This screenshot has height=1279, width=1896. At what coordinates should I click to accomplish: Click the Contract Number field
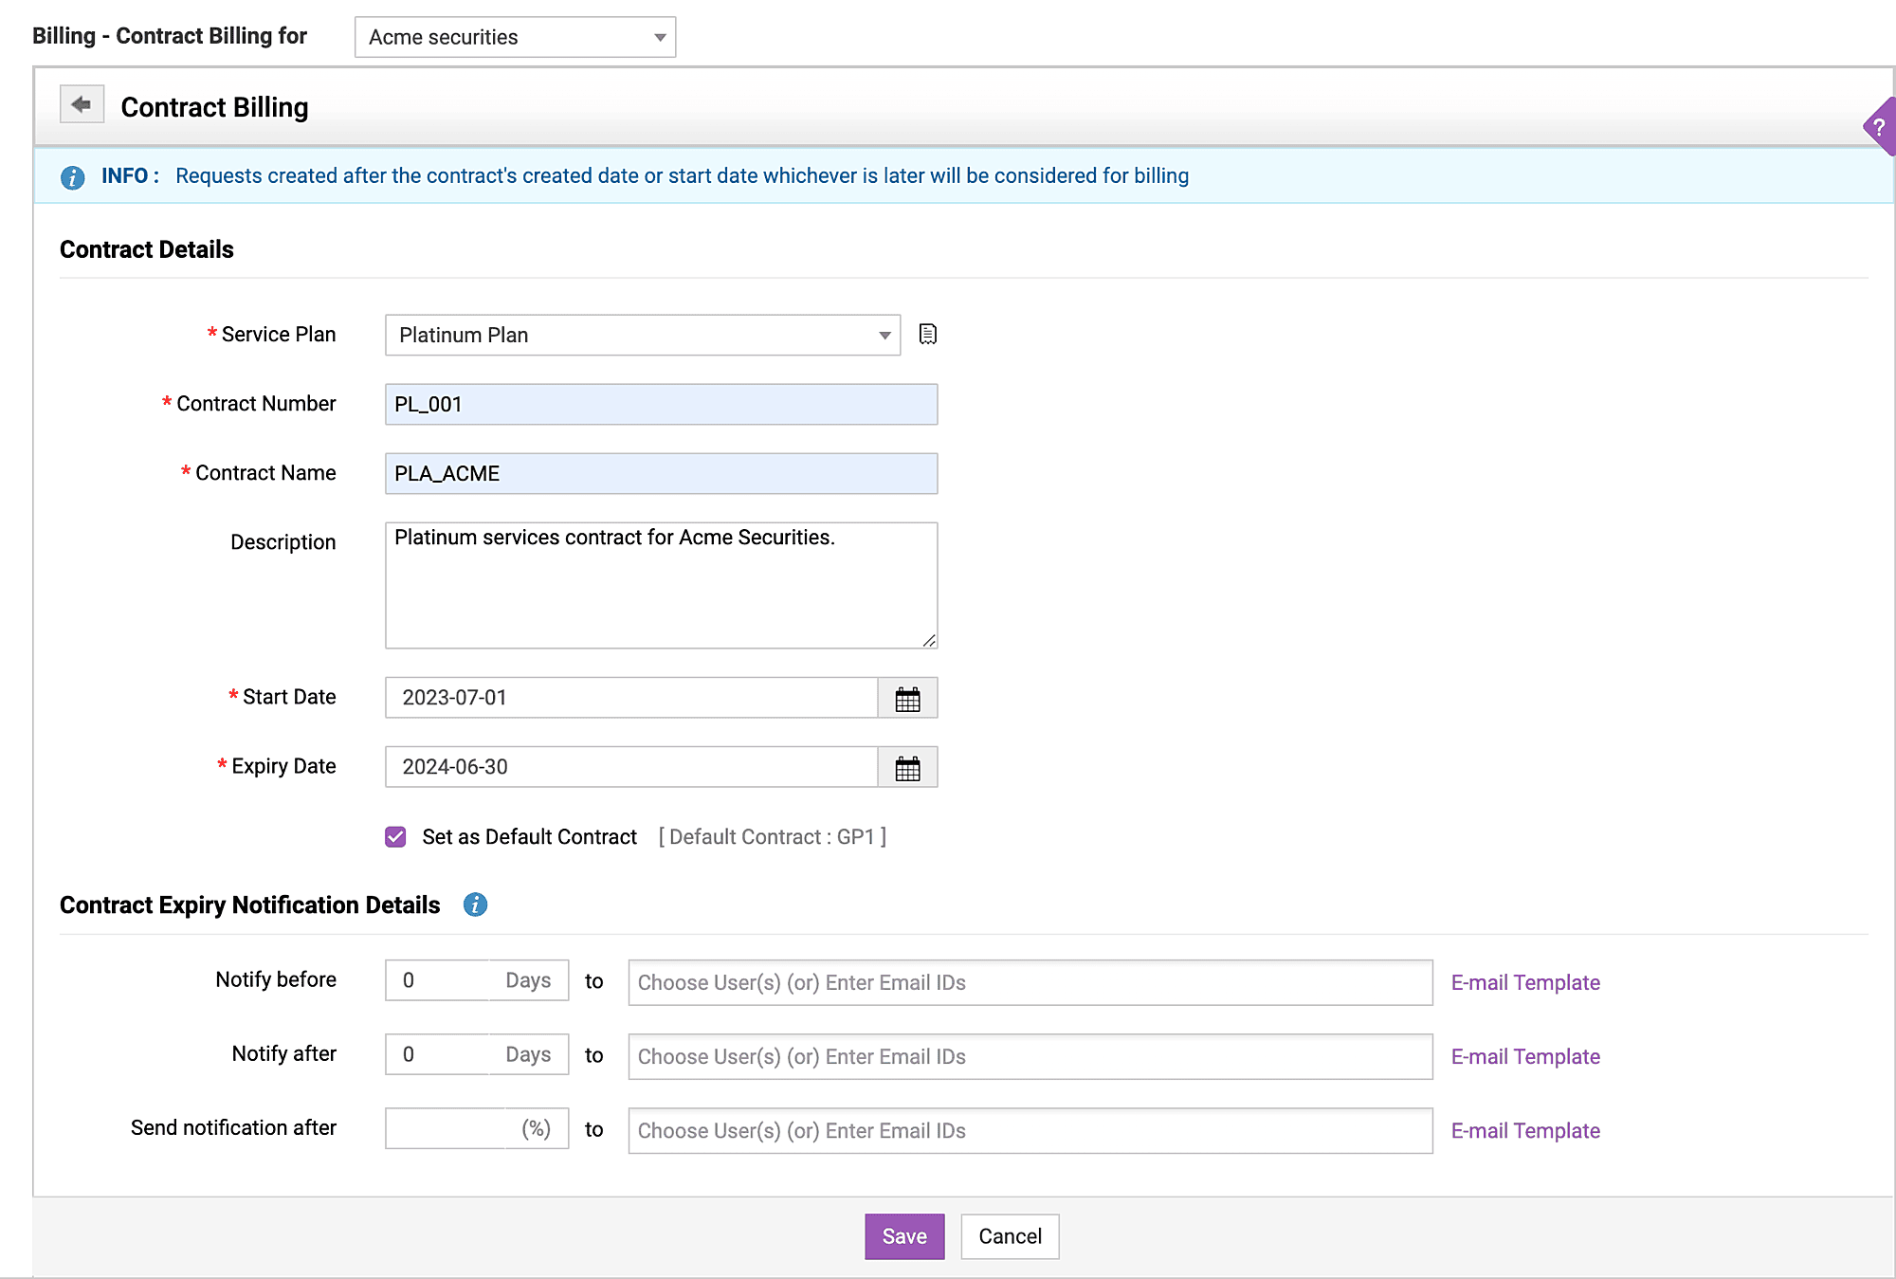coord(661,404)
